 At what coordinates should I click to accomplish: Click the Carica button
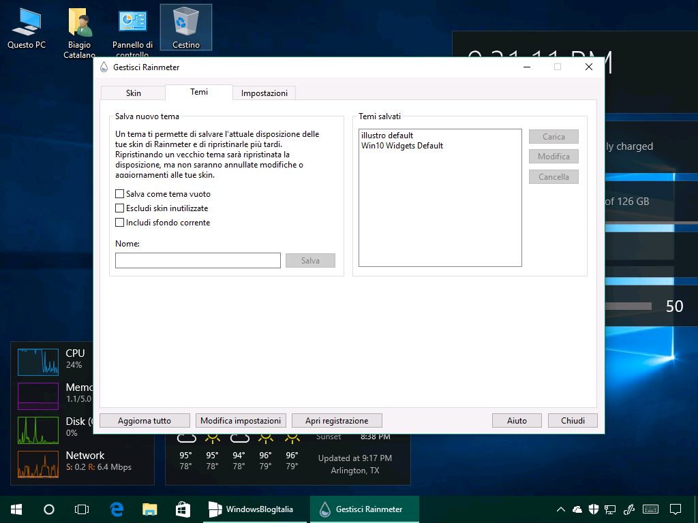pos(553,136)
